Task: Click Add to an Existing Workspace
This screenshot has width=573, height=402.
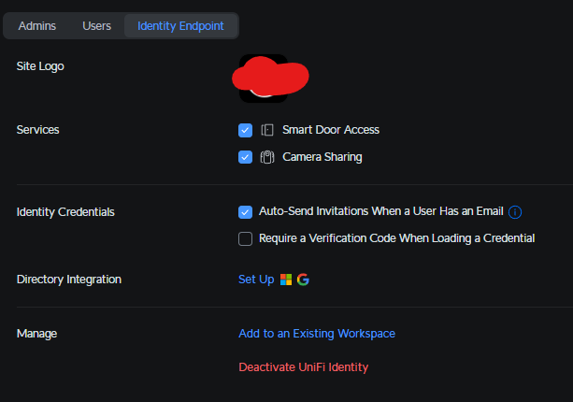Action: (317, 334)
